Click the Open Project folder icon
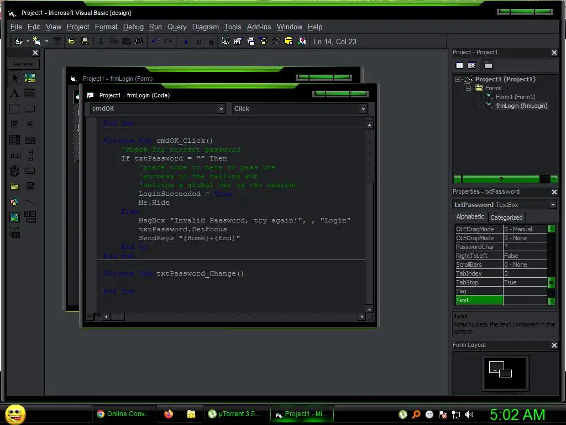The image size is (566, 425). [72, 41]
